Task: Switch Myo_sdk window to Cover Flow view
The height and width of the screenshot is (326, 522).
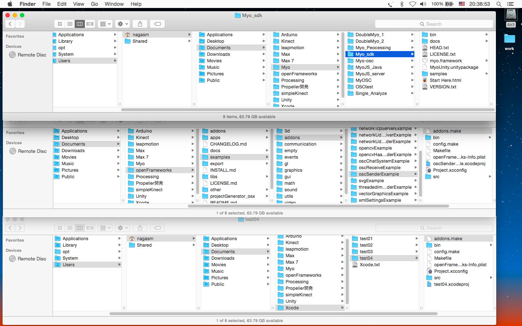Action: tap(90, 24)
